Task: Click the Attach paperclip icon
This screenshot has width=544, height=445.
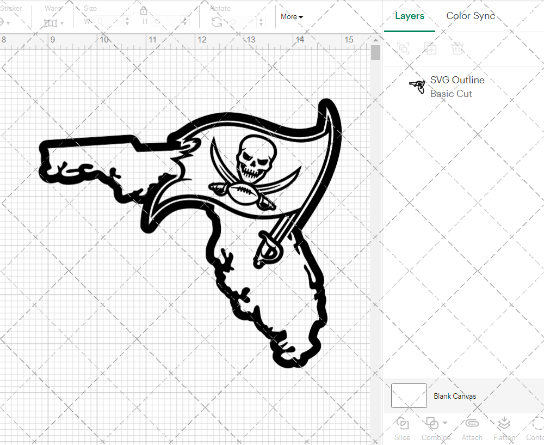Action: [x=472, y=423]
